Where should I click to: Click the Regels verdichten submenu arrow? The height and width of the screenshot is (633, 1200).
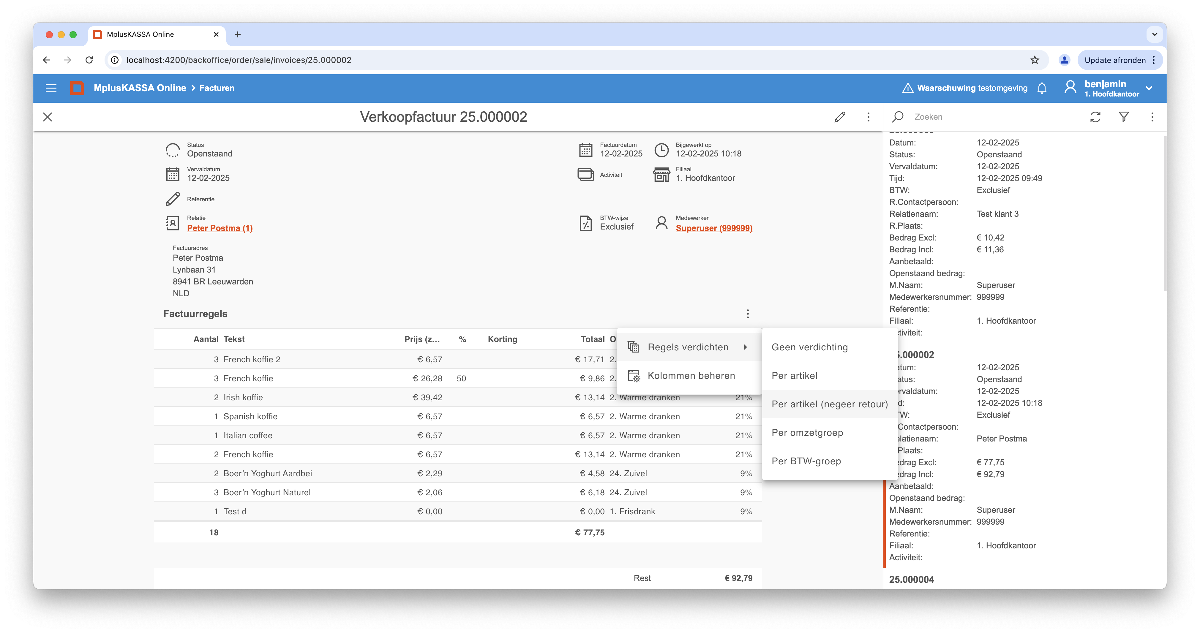pos(745,347)
